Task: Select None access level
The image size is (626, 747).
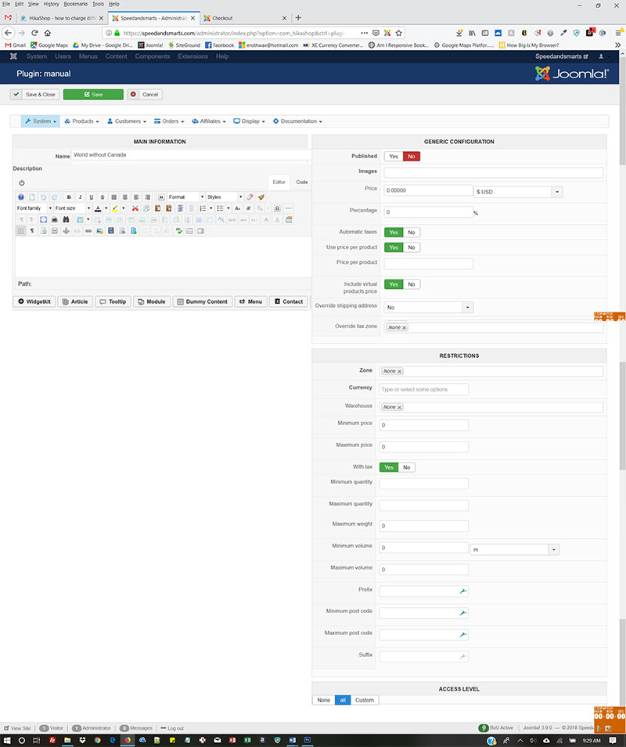Action: pyautogui.click(x=324, y=700)
